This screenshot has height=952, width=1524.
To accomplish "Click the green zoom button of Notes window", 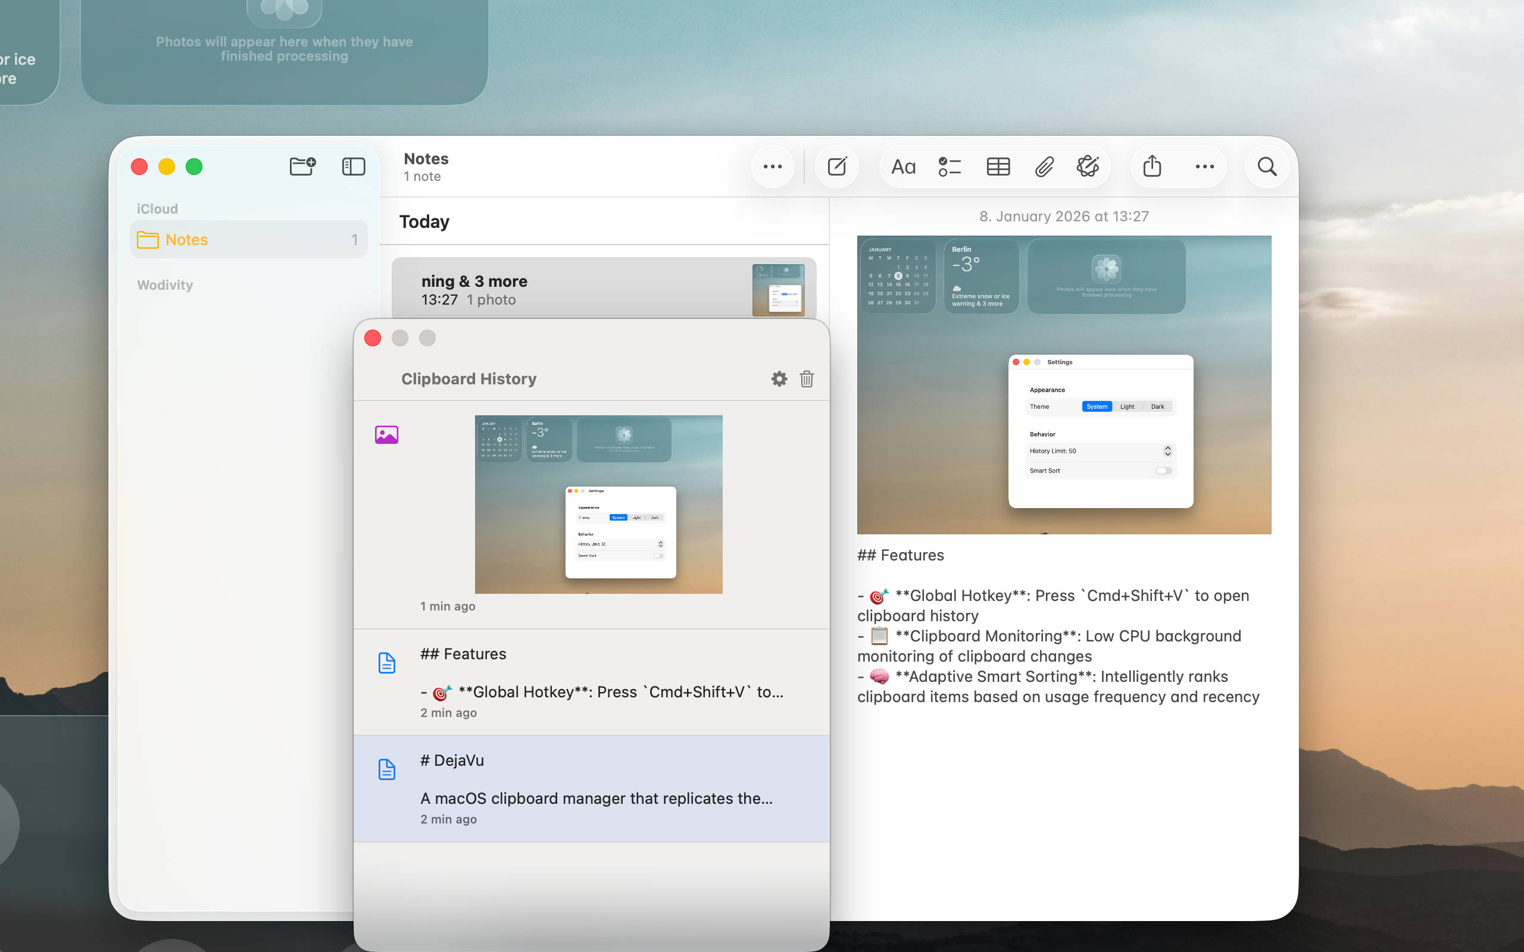I will [194, 166].
